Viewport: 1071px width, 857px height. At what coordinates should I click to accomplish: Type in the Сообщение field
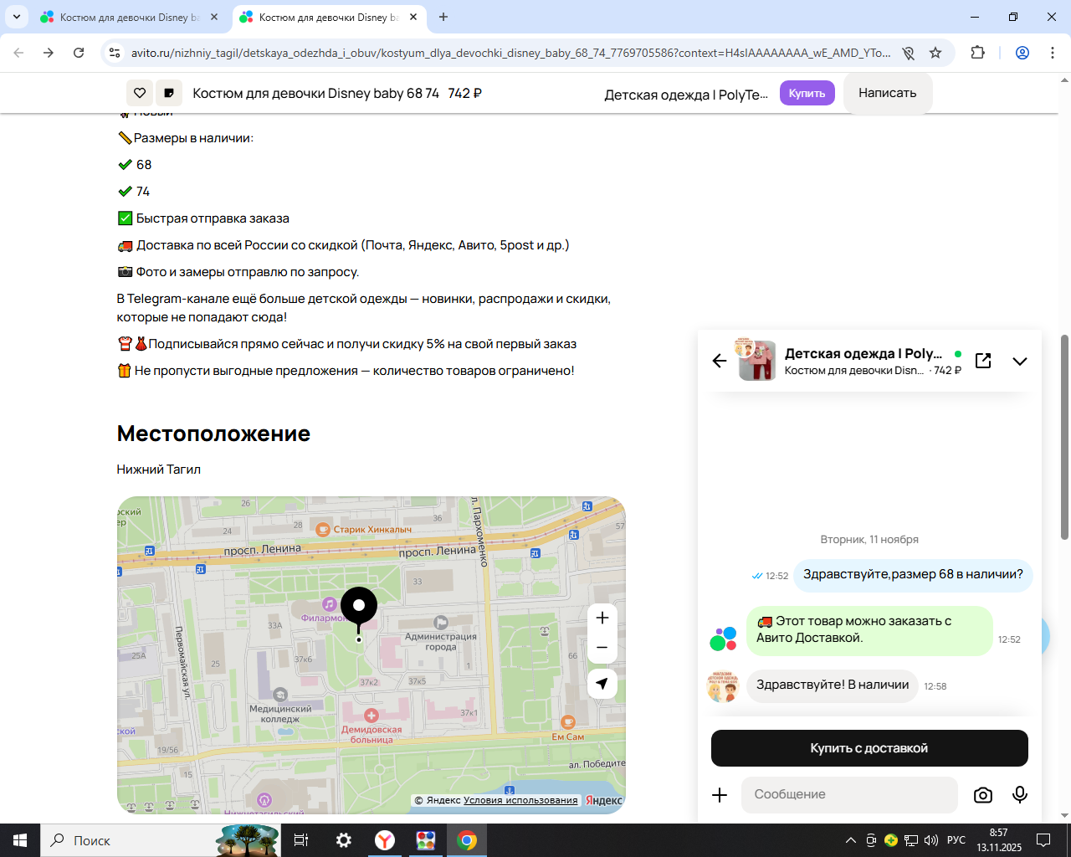tap(848, 795)
